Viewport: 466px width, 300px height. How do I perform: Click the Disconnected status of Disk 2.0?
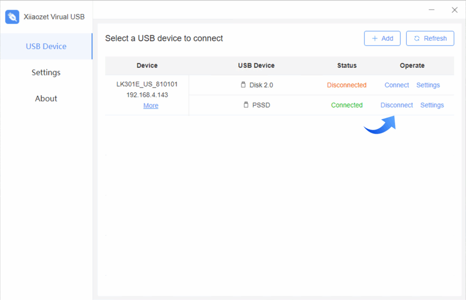tap(346, 85)
